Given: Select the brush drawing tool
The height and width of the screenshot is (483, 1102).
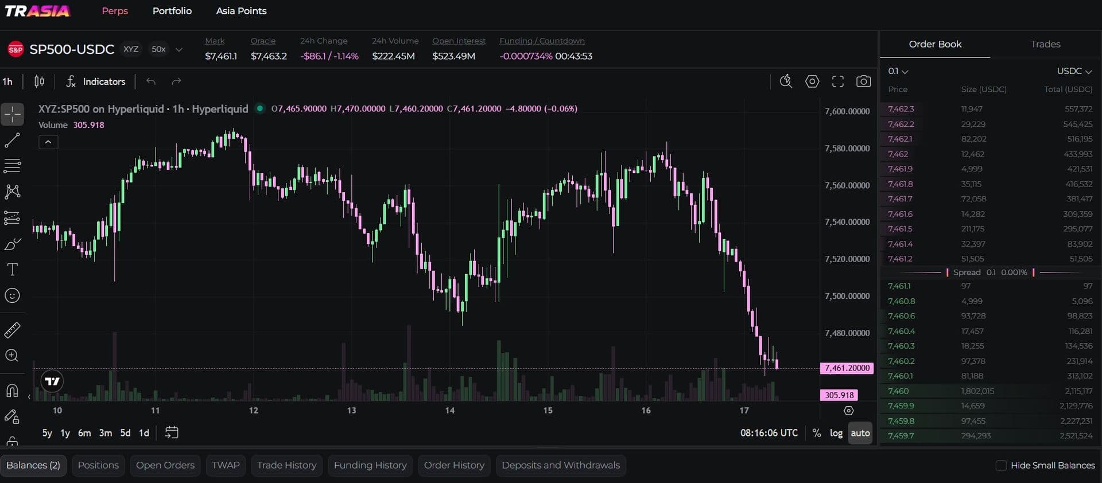Looking at the screenshot, I should tap(12, 244).
